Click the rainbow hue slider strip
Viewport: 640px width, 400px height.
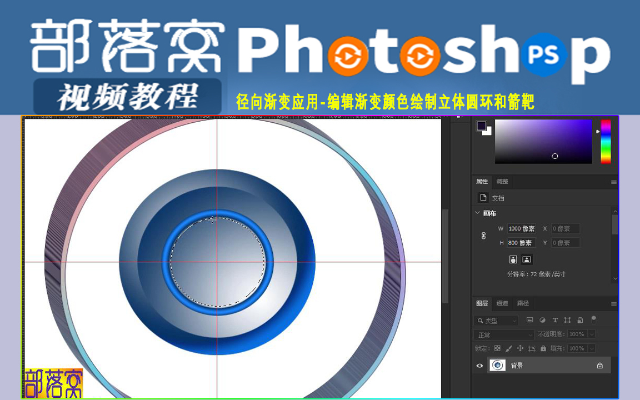606,141
